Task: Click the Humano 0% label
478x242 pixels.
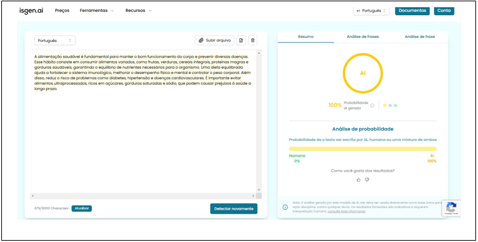Action: pos(297,159)
